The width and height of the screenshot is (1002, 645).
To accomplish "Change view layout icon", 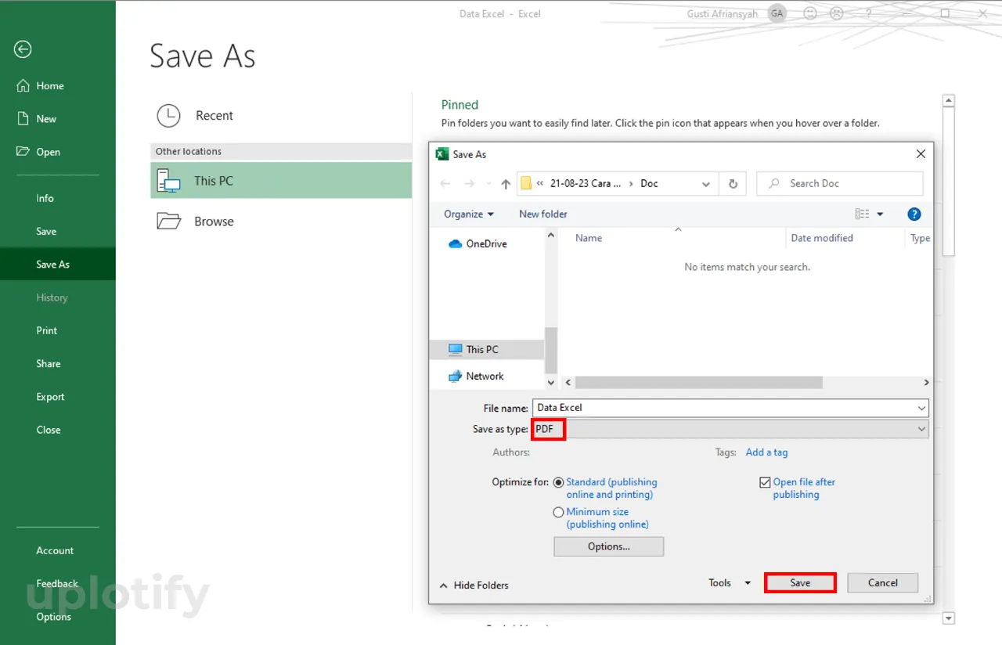I will [862, 214].
